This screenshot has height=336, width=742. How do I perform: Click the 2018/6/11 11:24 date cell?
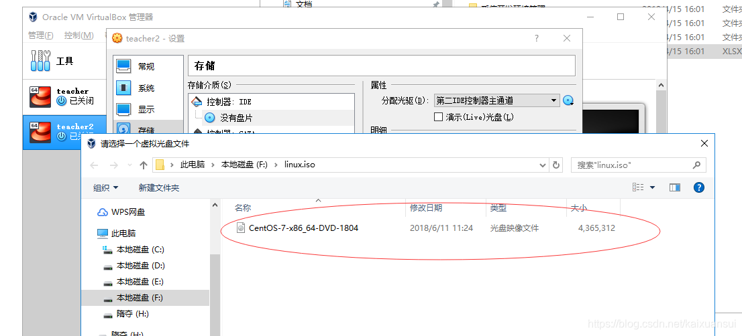click(441, 228)
